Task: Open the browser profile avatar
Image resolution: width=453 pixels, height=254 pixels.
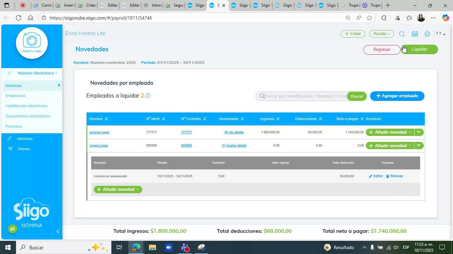Action: pyautogui.click(x=421, y=18)
